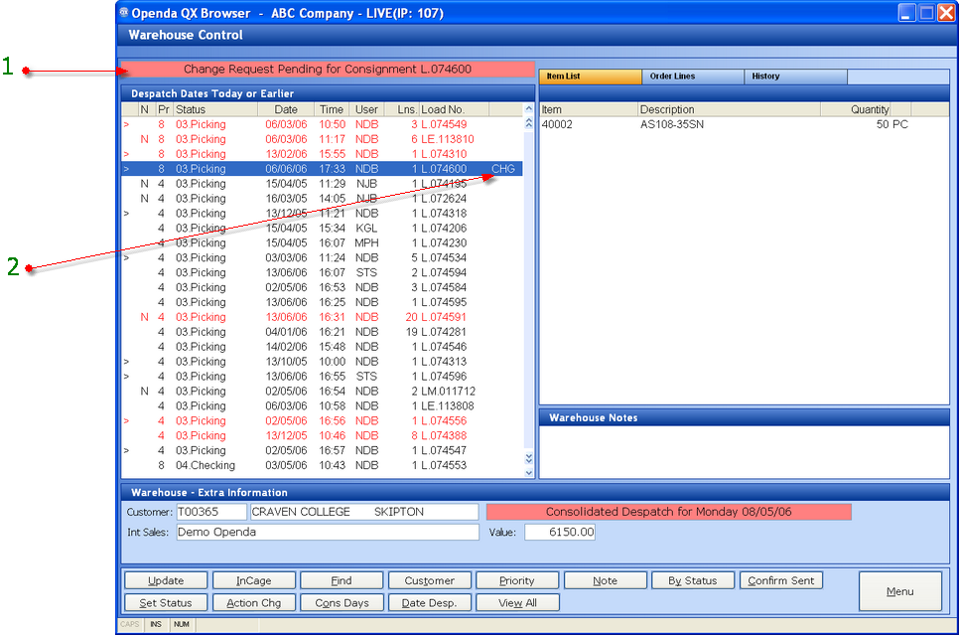Select row with load L.074534
The width and height of the screenshot is (959, 635).
(323, 257)
